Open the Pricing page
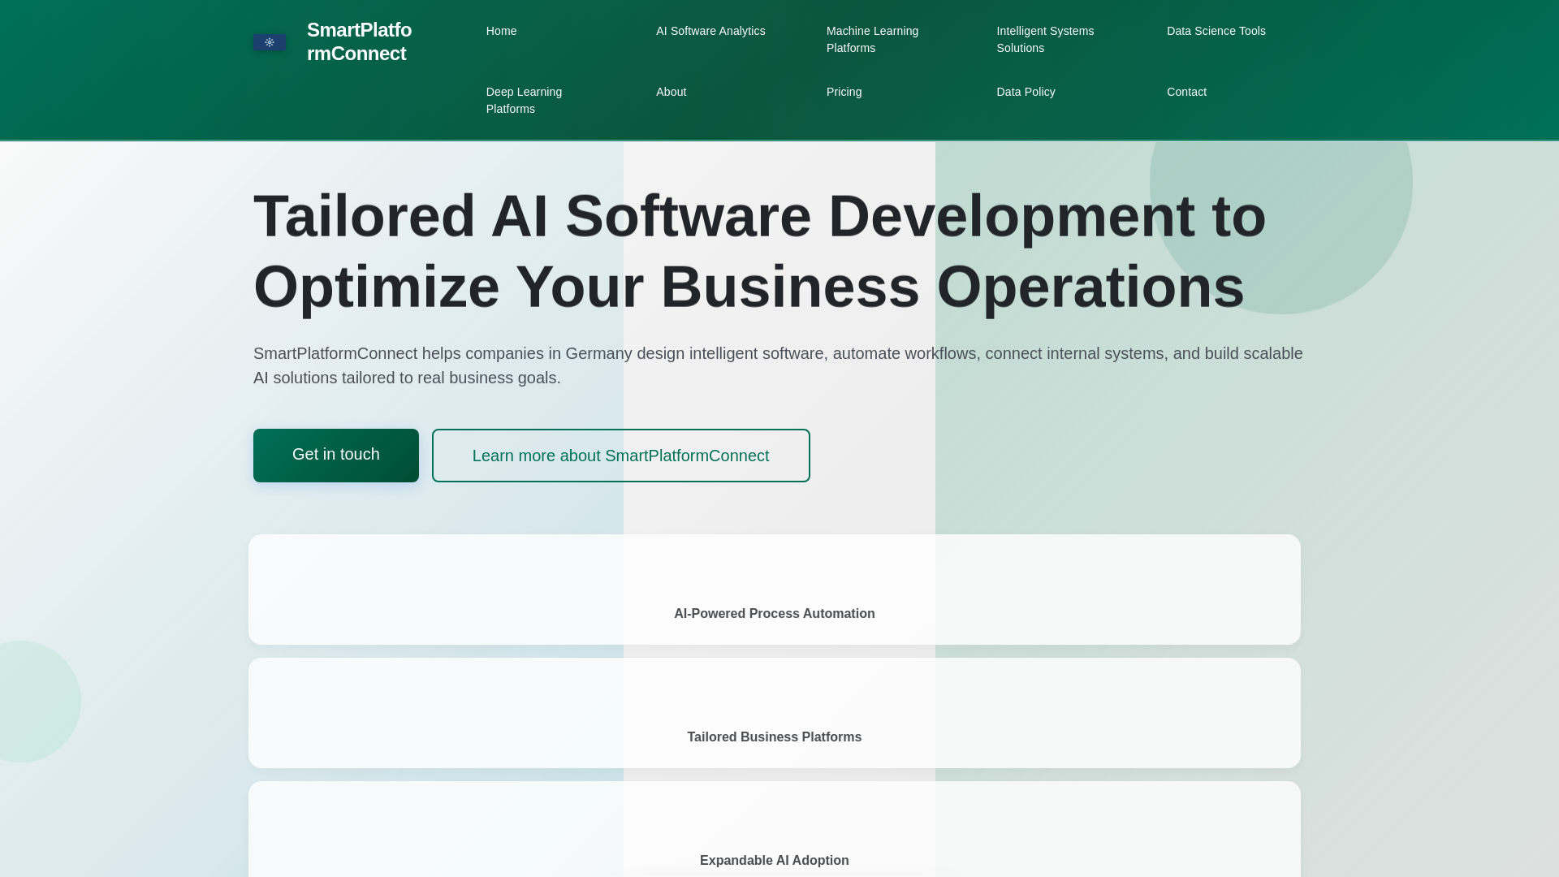 coord(844,92)
